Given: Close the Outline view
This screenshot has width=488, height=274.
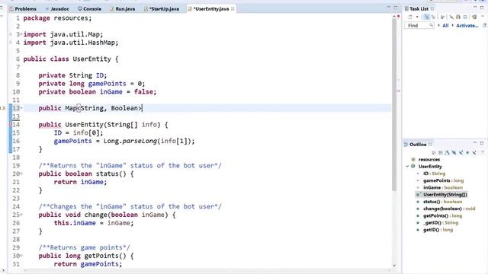Looking at the screenshot, I should click(x=430, y=144).
